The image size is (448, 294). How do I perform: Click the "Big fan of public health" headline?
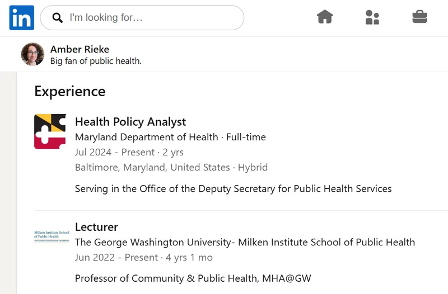96,61
